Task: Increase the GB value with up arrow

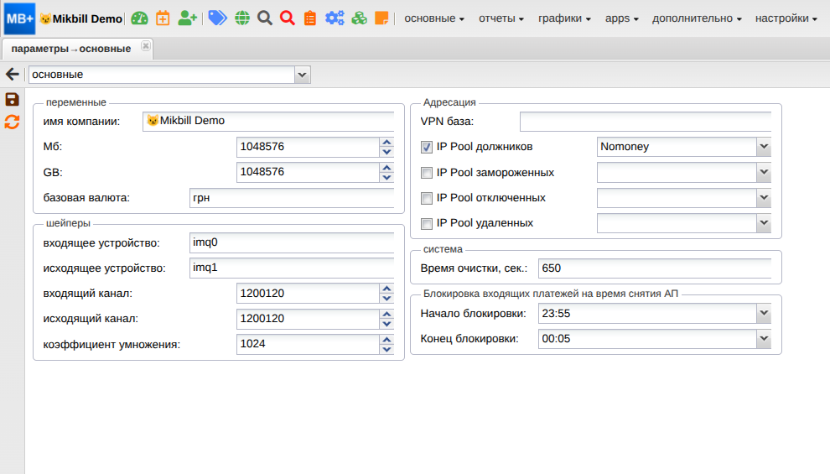Action: 387,168
